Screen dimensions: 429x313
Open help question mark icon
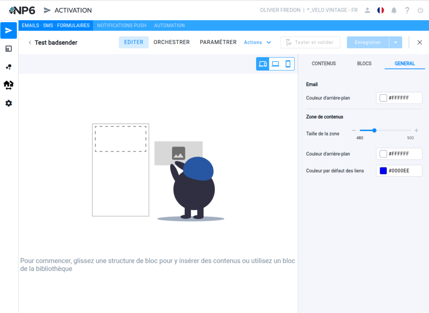click(x=407, y=10)
